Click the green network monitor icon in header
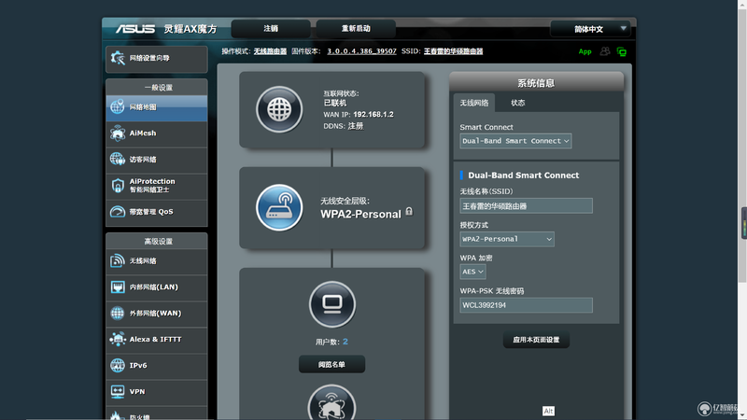This screenshot has height=420, width=747. click(622, 51)
